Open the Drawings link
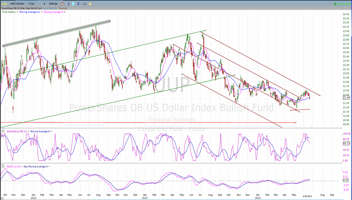This screenshot has height=200, width=352. (x=63, y=9)
